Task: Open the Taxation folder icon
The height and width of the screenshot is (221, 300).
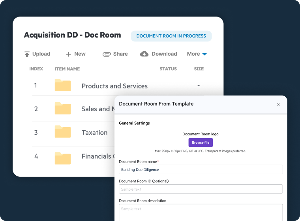Action: 62,132
